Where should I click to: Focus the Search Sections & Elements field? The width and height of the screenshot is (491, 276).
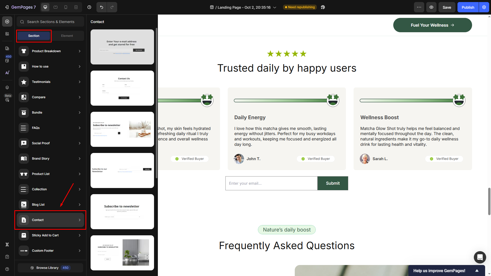(50, 22)
